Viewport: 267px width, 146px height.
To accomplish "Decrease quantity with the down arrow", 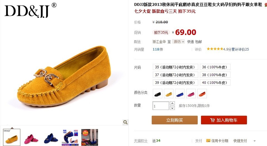I will [x=172, y=108].
